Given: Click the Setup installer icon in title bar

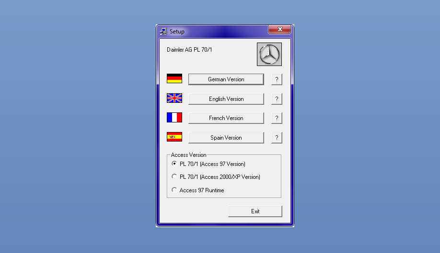Looking at the screenshot, I should pyautogui.click(x=163, y=32).
